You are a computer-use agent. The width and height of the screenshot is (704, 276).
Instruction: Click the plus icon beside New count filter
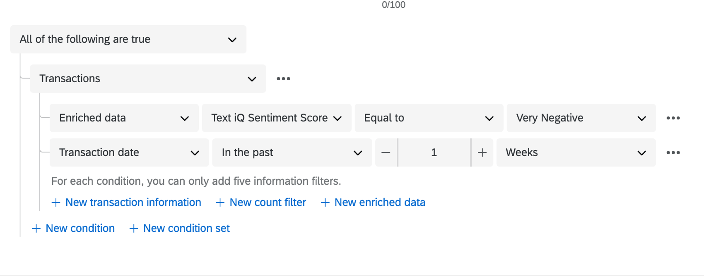click(x=219, y=202)
